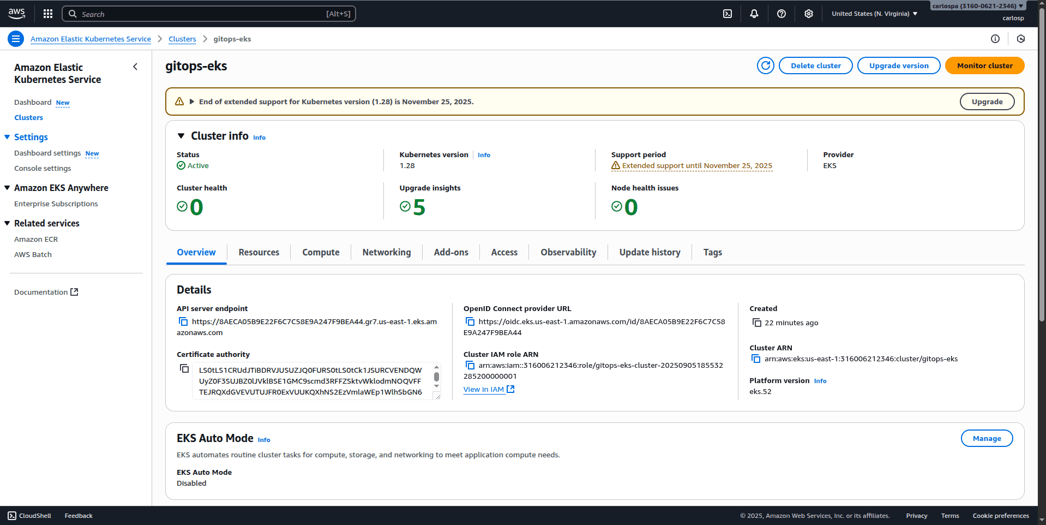The width and height of the screenshot is (1046, 525).
Task: Open the notifications bell
Action: coord(754,14)
